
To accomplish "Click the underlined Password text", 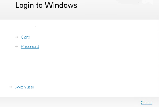I will [30, 47].
